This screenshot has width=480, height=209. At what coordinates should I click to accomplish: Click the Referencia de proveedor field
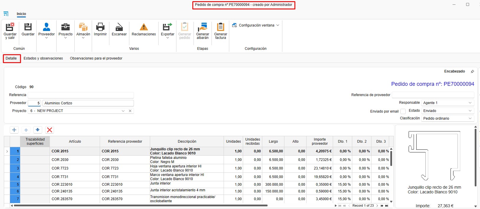[x=433, y=95]
